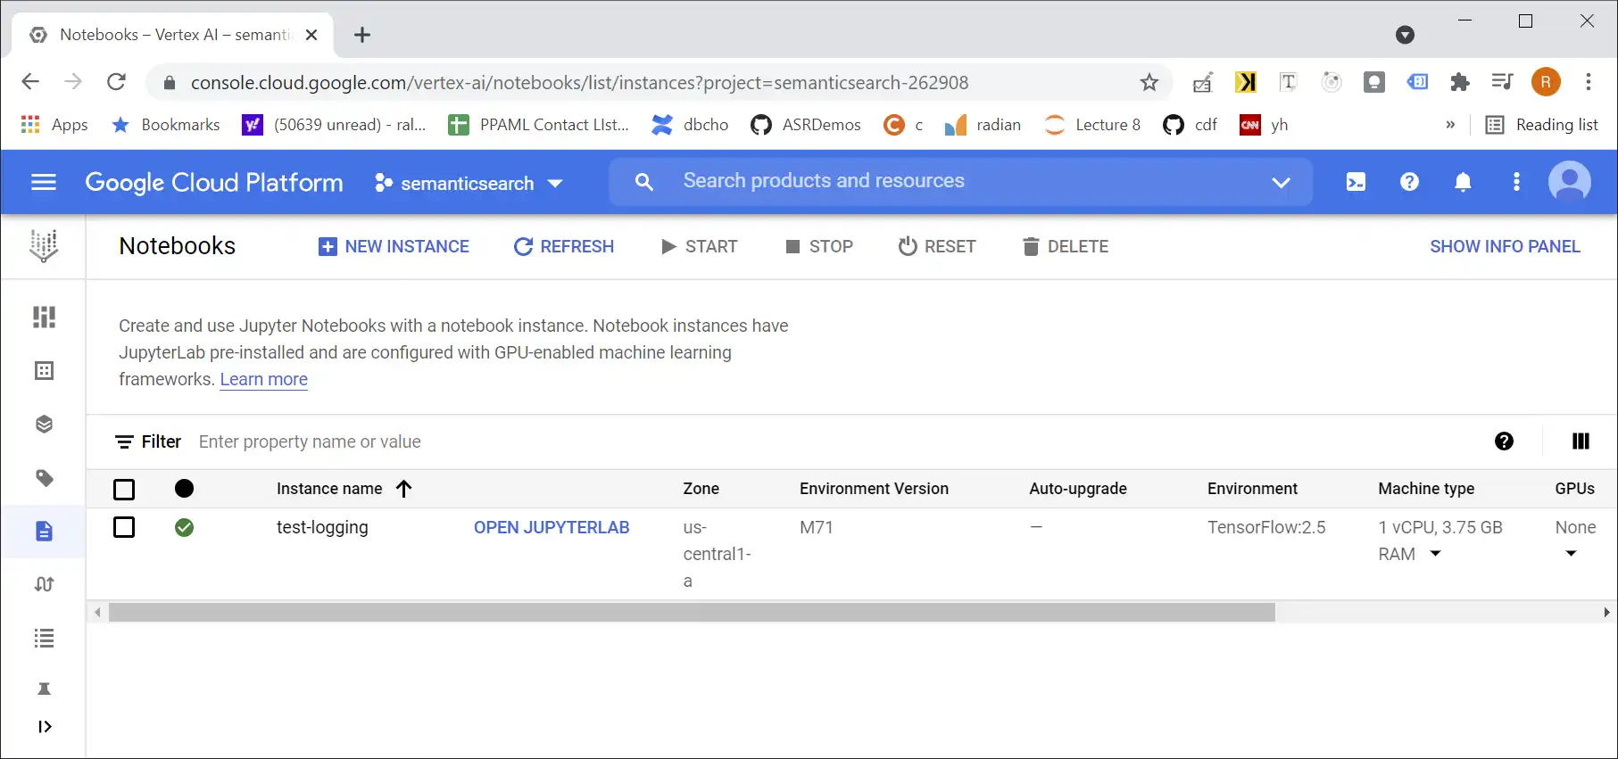Viewport: 1618px width, 759px height.
Task: Open the help question mark menu
Action: click(1409, 182)
